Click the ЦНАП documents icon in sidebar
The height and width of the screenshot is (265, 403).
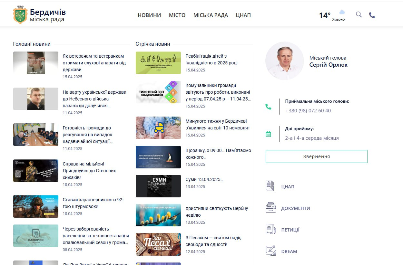(x=270, y=186)
